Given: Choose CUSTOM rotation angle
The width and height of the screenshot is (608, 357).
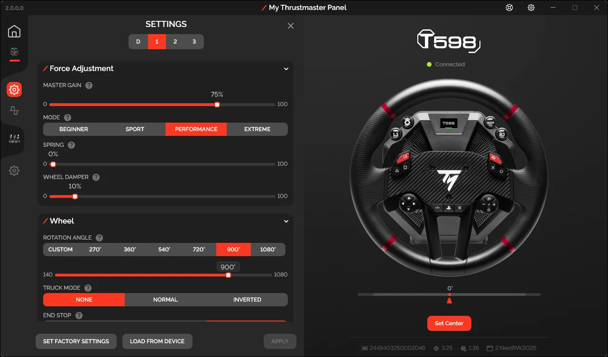Looking at the screenshot, I should pyautogui.click(x=60, y=250).
